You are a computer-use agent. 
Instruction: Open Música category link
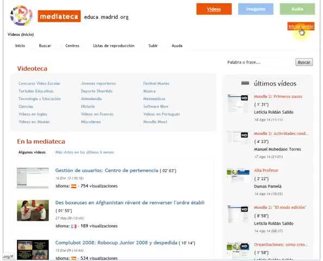point(150,91)
